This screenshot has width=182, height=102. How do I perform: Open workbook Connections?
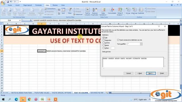pyautogui.click(x=50, y=9)
